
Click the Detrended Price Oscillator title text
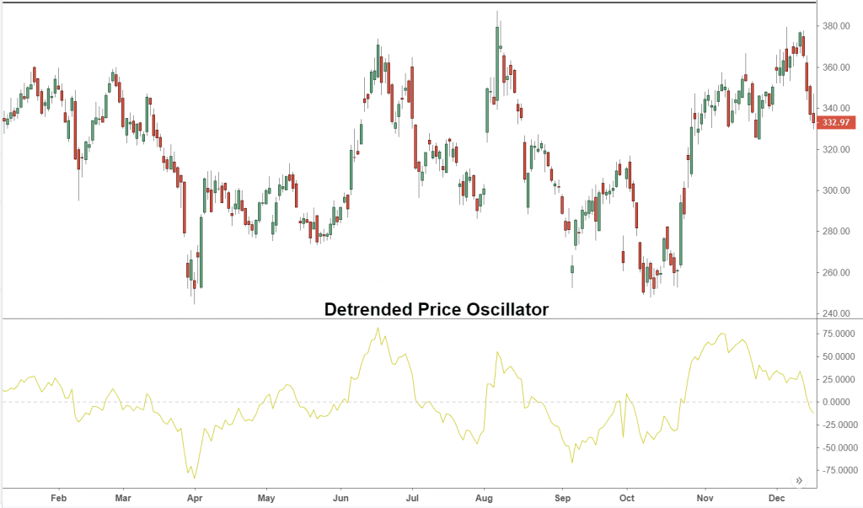pos(437,309)
